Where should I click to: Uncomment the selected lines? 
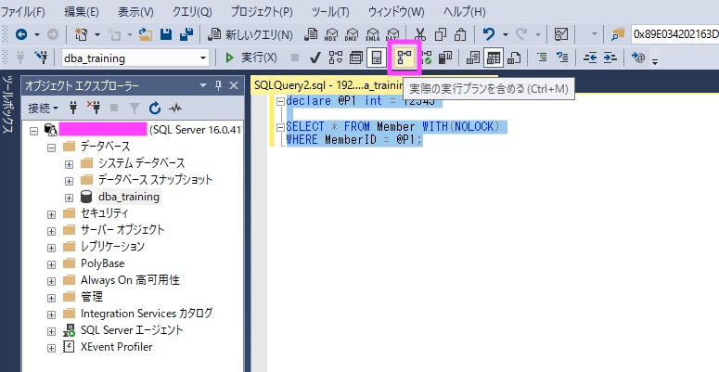pyautogui.click(x=562, y=58)
